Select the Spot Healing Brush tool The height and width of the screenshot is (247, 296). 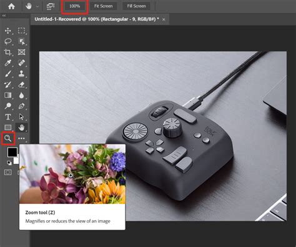pos(21,63)
